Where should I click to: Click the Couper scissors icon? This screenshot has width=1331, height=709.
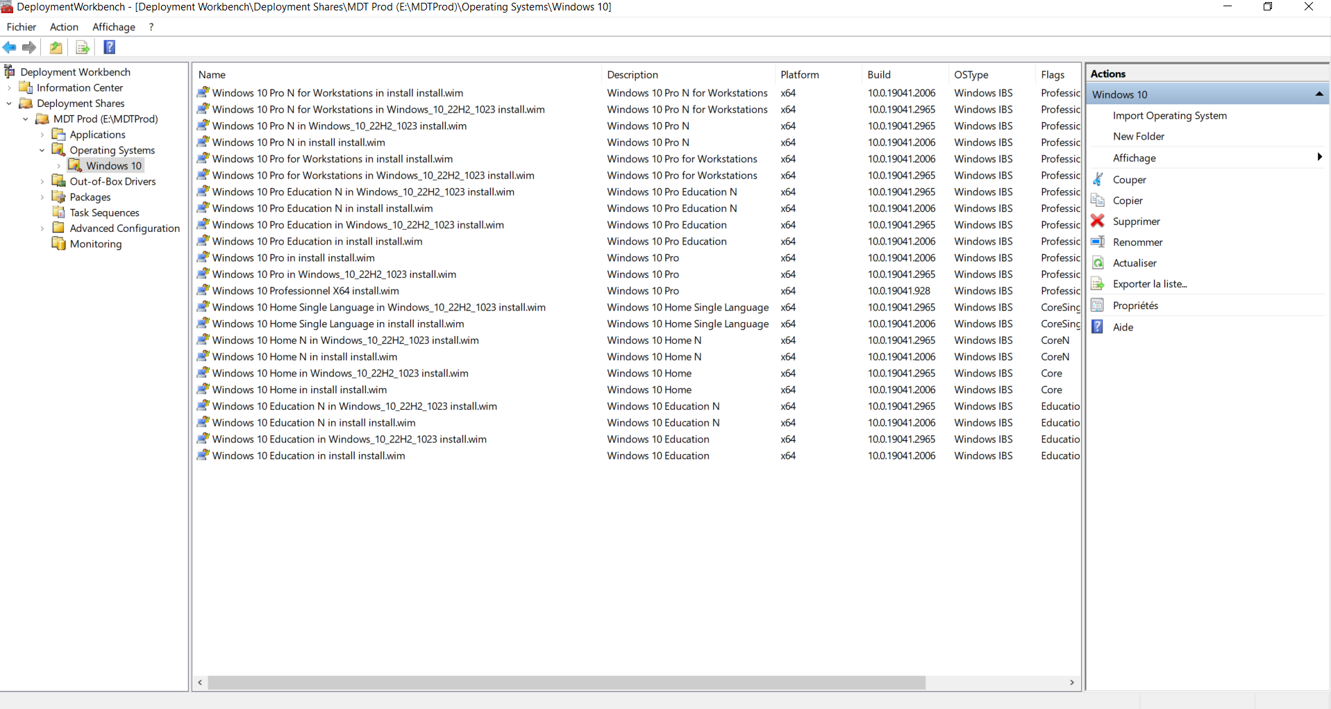coord(1098,179)
